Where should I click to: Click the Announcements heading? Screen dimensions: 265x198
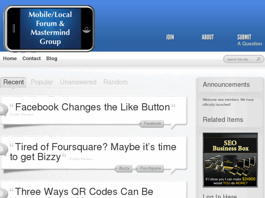pyautogui.click(x=226, y=85)
